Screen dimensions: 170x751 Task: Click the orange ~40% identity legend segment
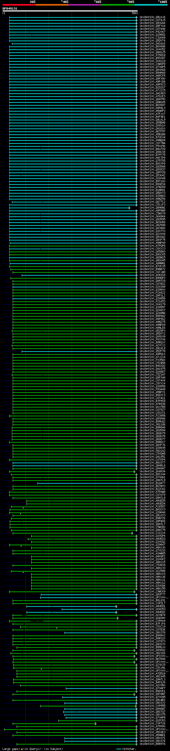point(52,5)
